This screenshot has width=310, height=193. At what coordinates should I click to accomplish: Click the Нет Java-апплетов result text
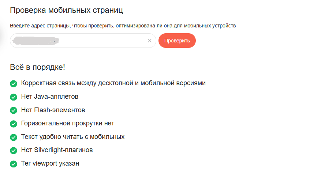pos(50,96)
